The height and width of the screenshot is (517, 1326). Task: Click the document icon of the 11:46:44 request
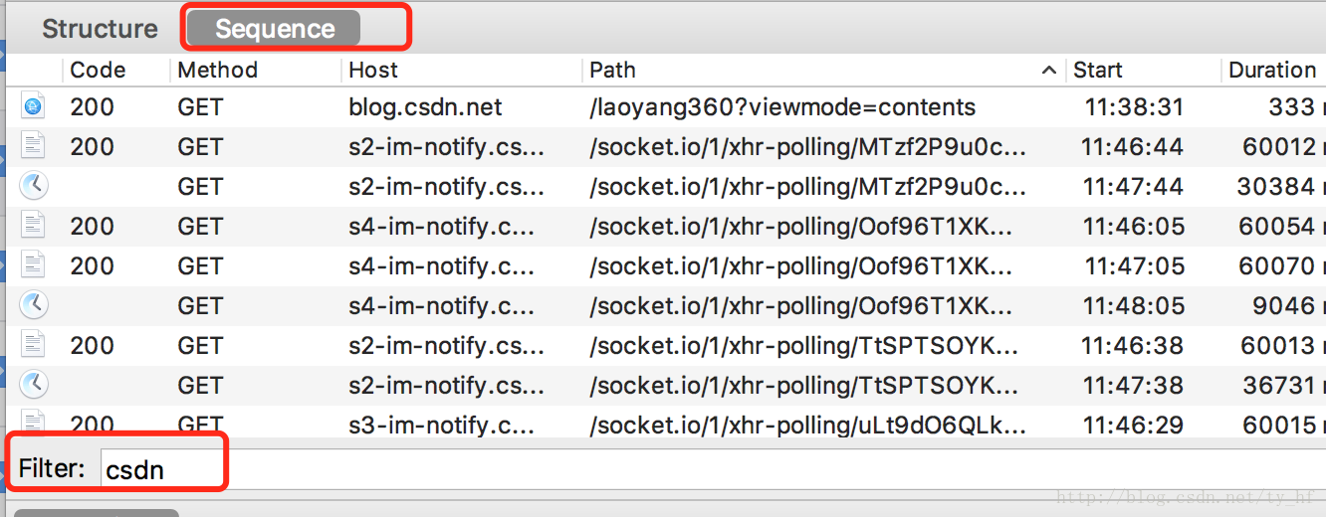coord(34,146)
